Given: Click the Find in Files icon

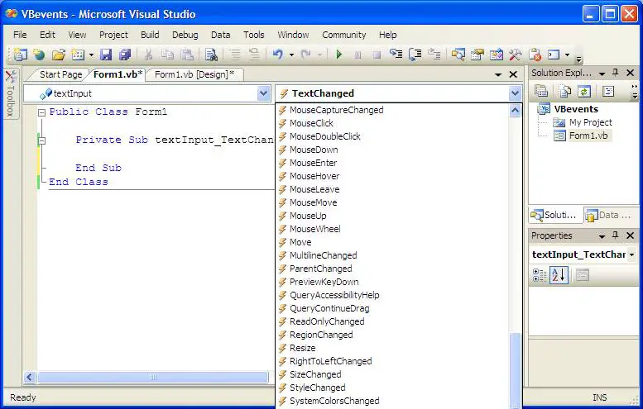Looking at the screenshot, I should click(211, 55).
